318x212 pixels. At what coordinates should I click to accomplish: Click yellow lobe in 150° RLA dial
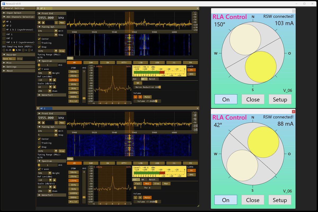260,67
